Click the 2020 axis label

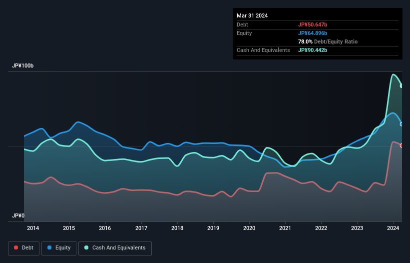(x=249, y=228)
